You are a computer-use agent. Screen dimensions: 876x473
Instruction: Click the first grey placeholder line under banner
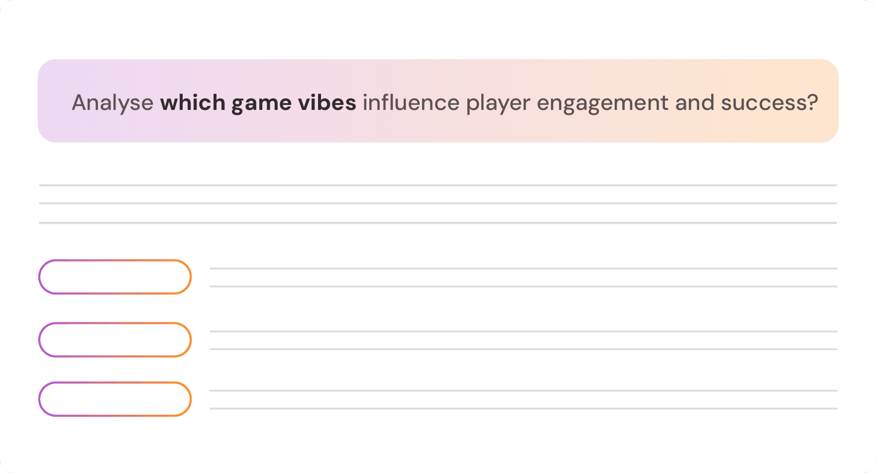[438, 185]
